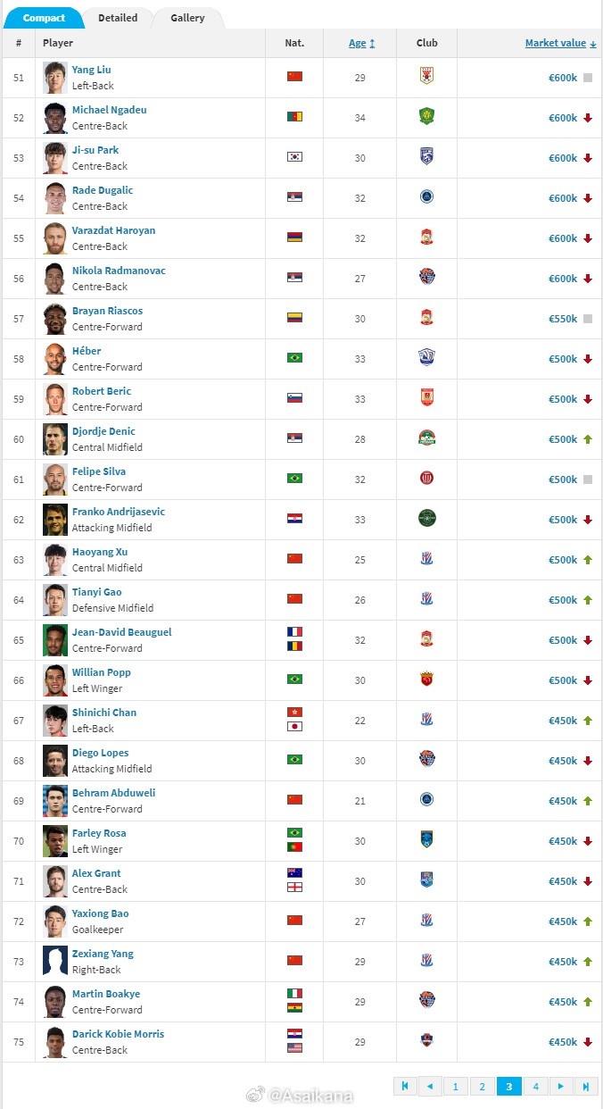Open page 1 of the list

pyautogui.click(x=456, y=1086)
